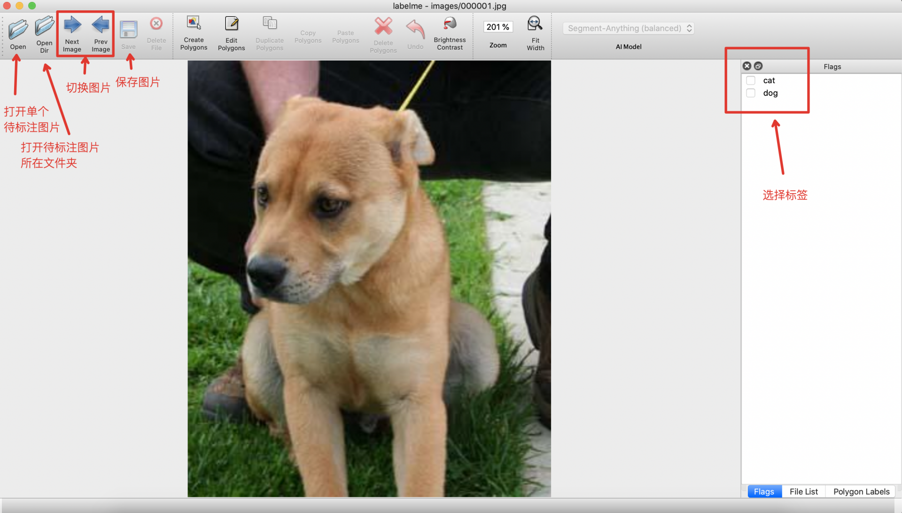Check the dog flag checkbox
This screenshot has width=902, height=513.
(x=751, y=93)
